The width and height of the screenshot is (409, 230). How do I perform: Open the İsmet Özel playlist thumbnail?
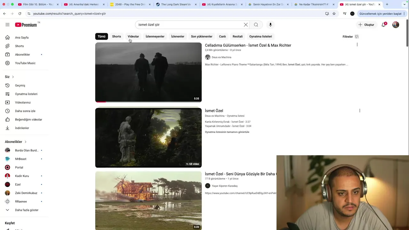pyautogui.click(x=148, y=138)
